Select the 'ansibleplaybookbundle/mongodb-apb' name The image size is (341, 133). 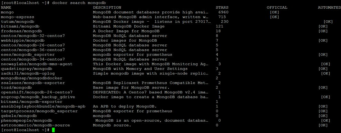click(x=43, y=106)
